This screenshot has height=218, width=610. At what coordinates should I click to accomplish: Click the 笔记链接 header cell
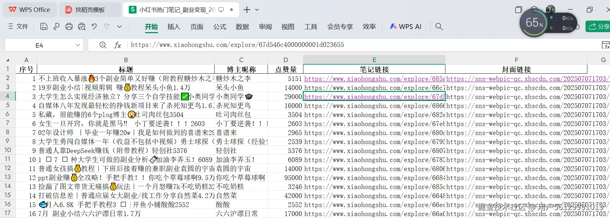click(374, 69)
